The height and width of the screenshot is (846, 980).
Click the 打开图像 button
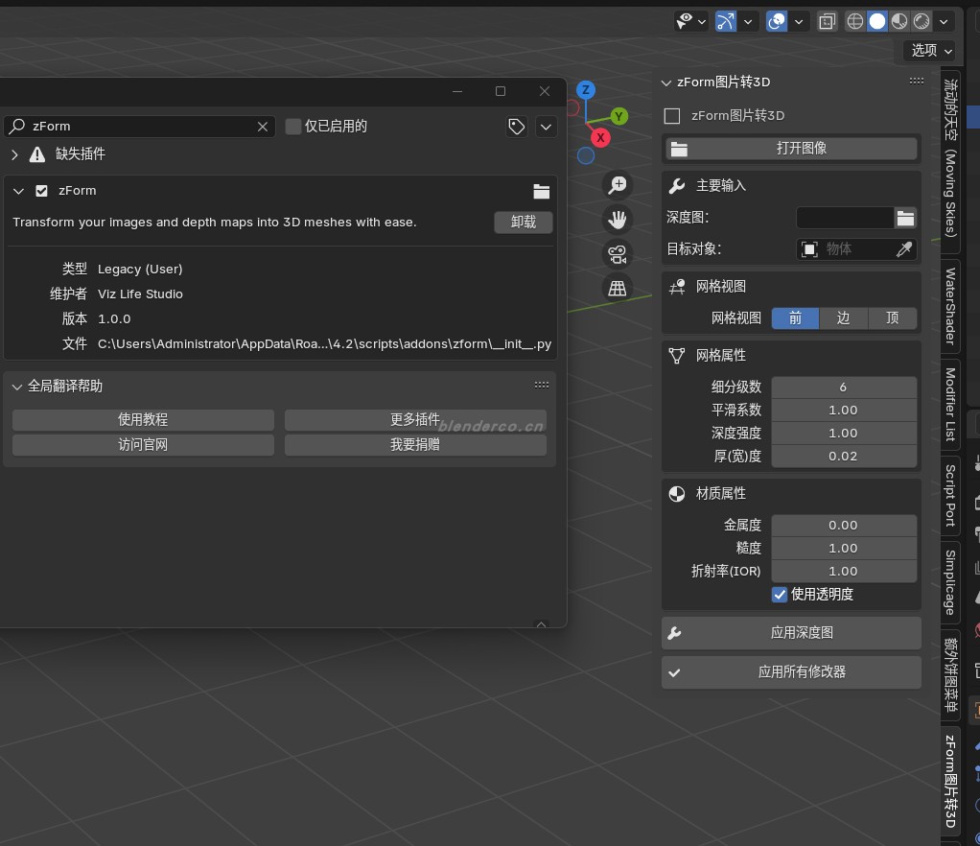(792, 148)
